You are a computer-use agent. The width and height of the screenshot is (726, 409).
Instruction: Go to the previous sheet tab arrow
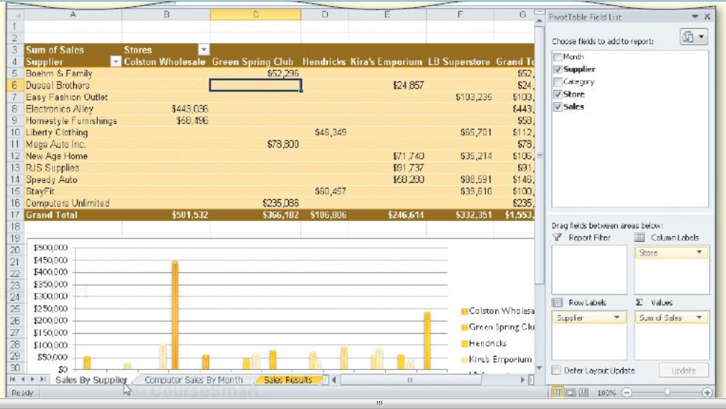coord(23,379)
